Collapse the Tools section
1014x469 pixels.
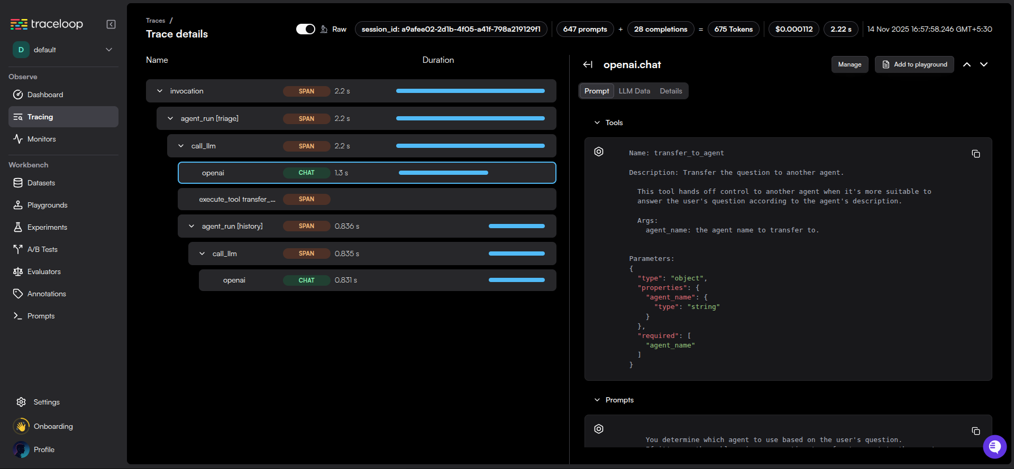[x=597, y=123]
